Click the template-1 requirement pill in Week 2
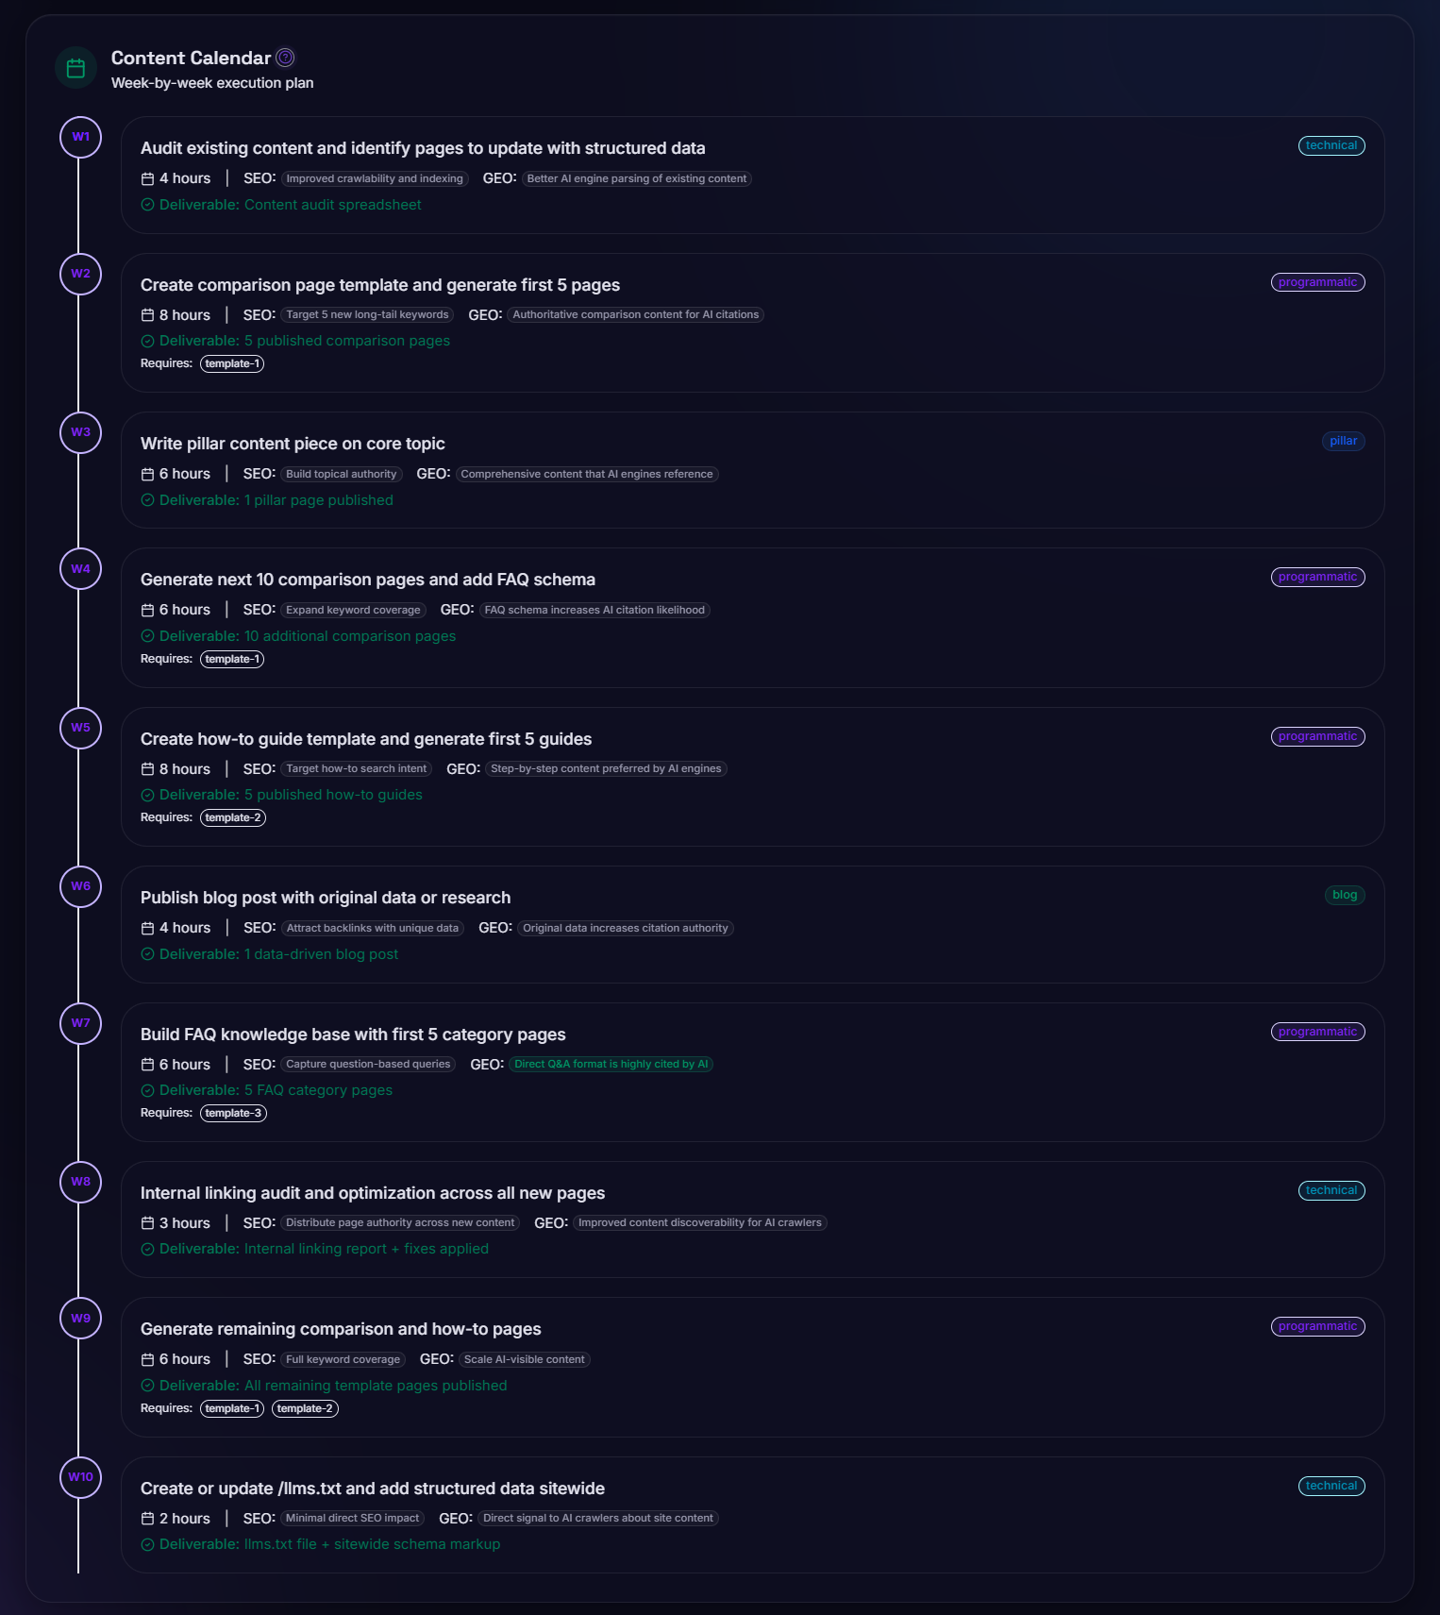This screenshot has width=1440, height=1615. pos(231,363)
